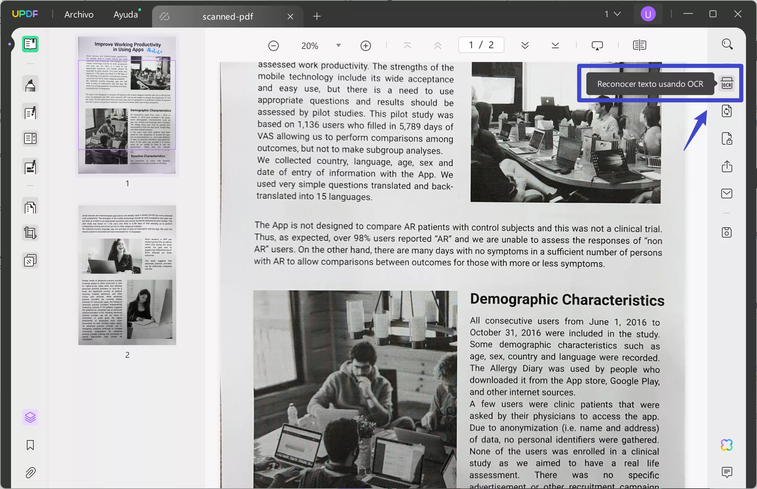Open the Prepare Form tool

pos(30,139)
